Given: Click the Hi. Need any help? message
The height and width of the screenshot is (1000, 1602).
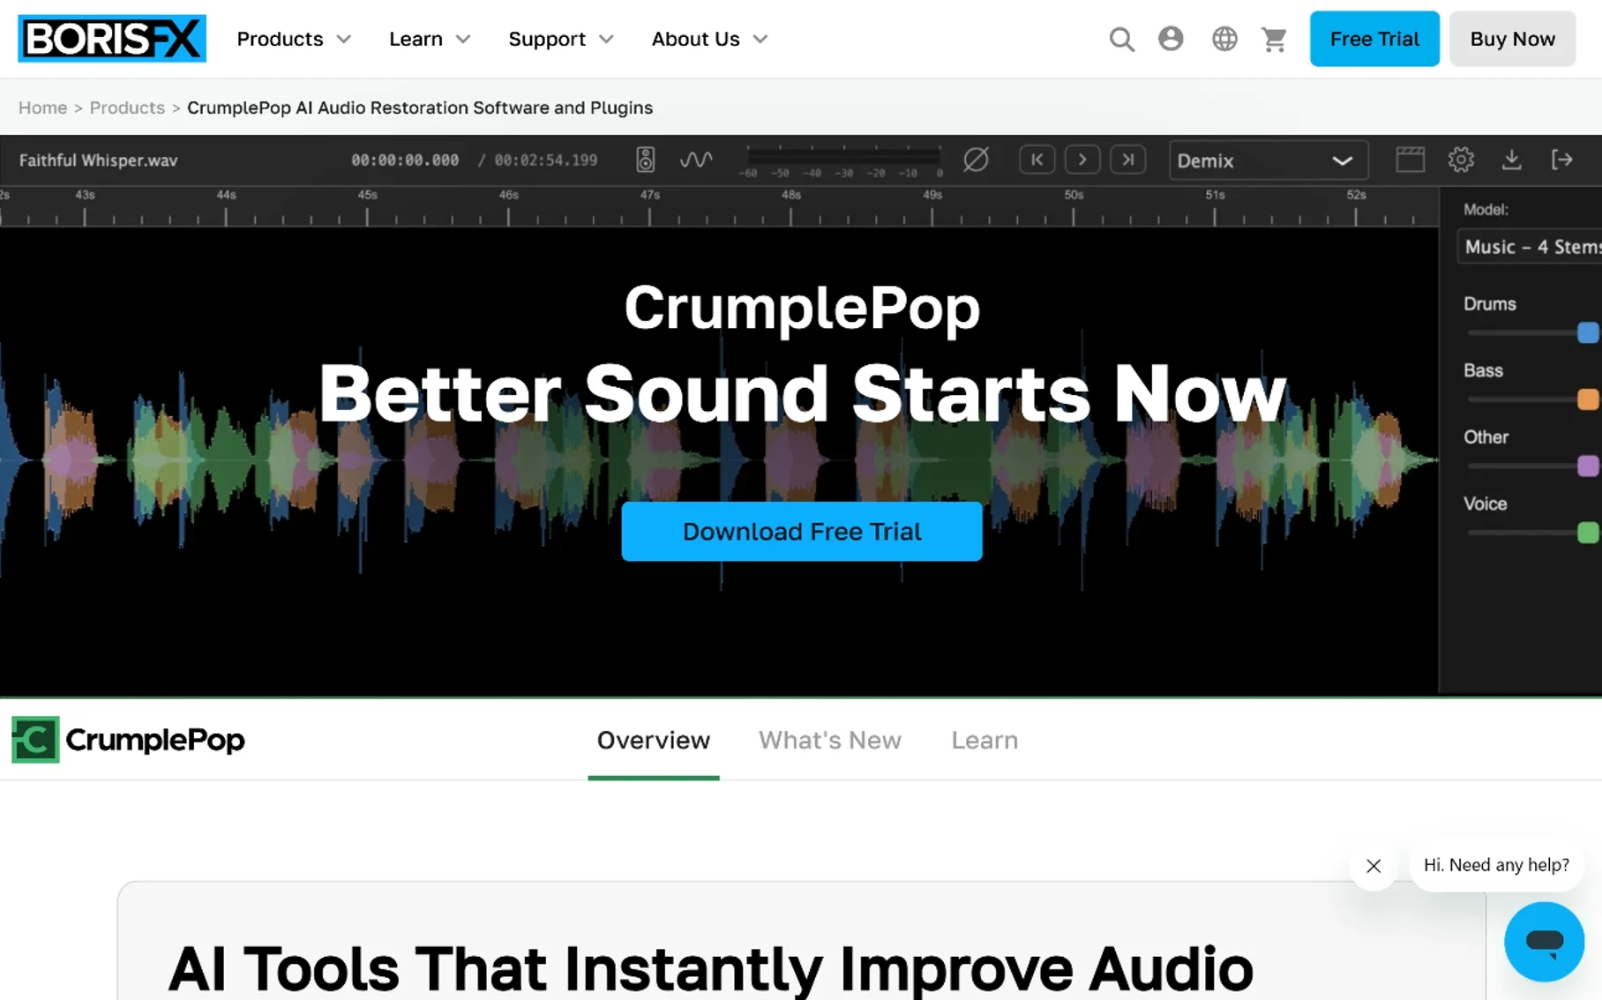Looking at the screenshot, I should [x=1496, y=865].
